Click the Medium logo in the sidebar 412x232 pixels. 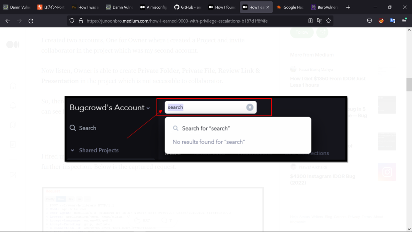pyautogui.click(x=13, y=45)
